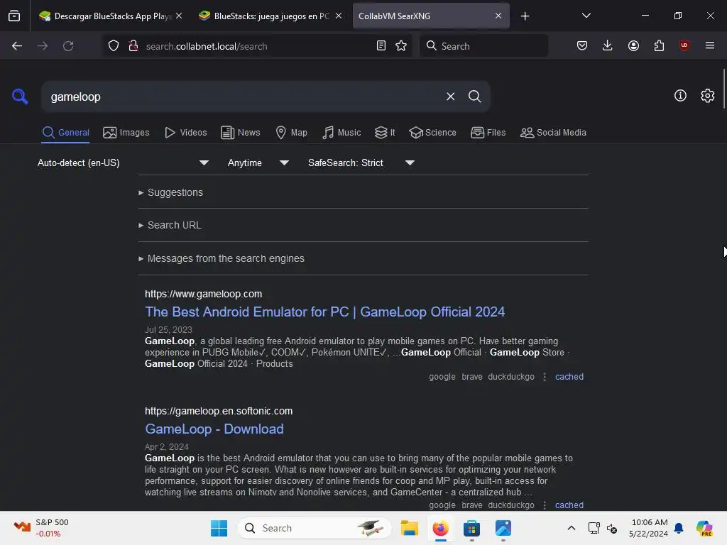Open S&P 500 widget on taskbar
The height and width of the screenshot is (545, 727).
(40, 528)
